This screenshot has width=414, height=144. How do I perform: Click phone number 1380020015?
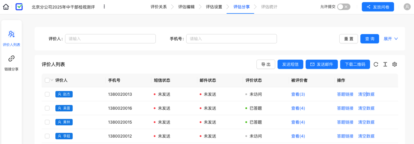[x=120, y=122]
